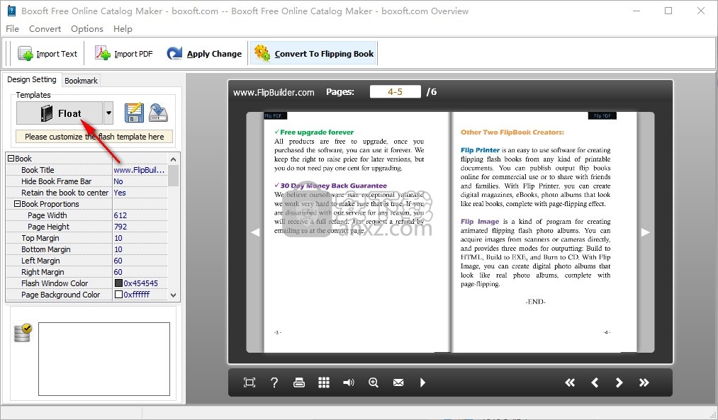This screenshot has height=420, width=718.
Task: Select the Book Title row label
Action: point(38,170)
